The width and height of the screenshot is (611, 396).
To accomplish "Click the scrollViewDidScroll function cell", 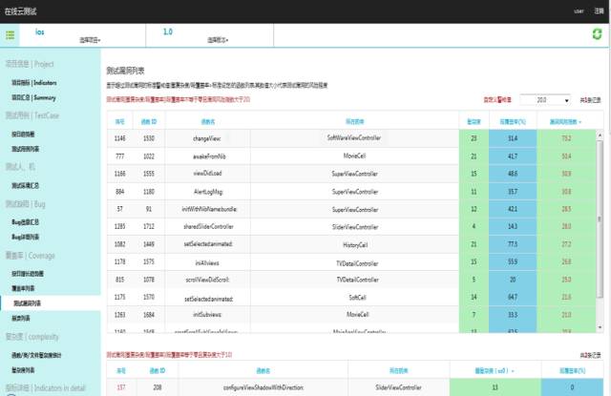I will pos(208,280).
